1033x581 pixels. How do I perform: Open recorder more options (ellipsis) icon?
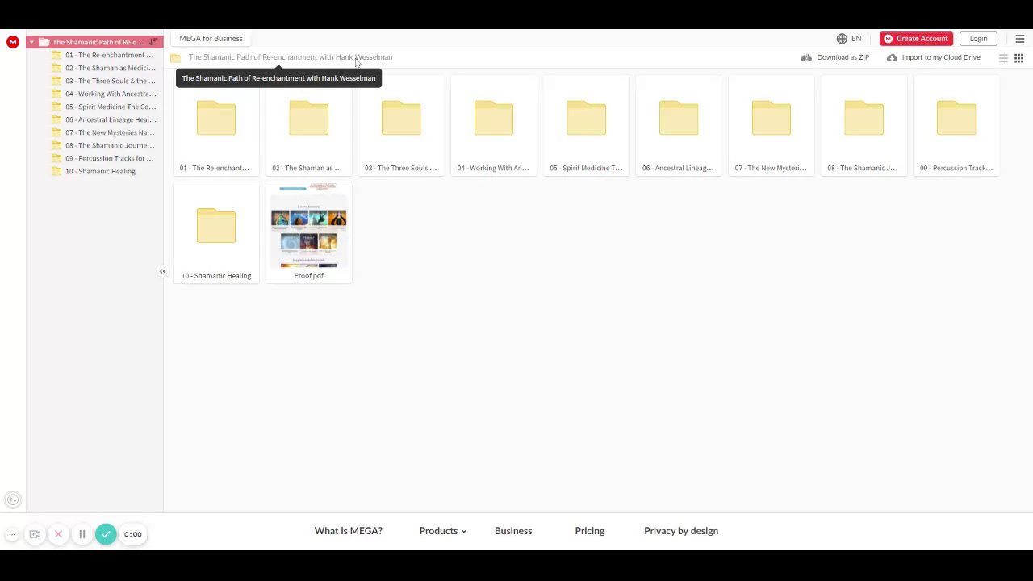[12, 534]
